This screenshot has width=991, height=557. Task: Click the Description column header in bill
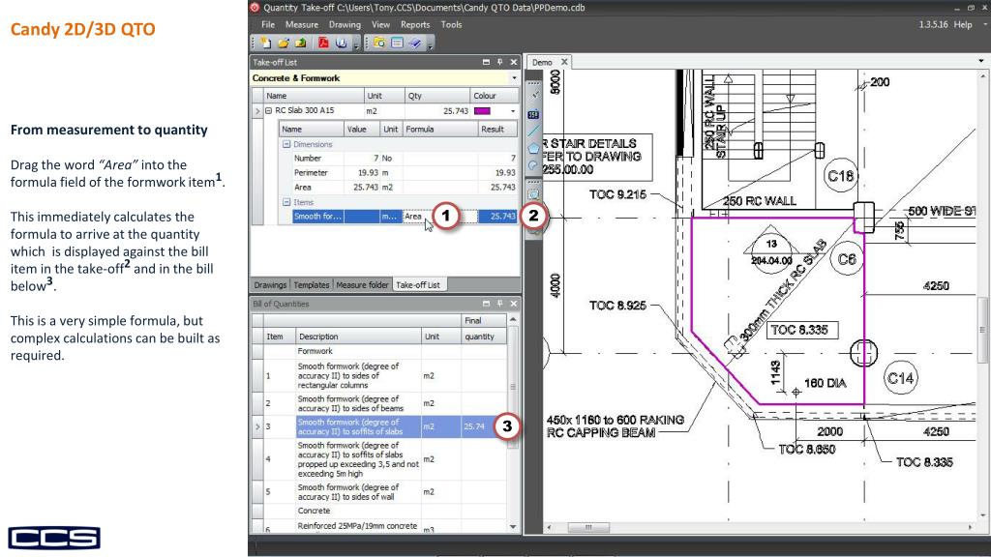tap(358, 337)
